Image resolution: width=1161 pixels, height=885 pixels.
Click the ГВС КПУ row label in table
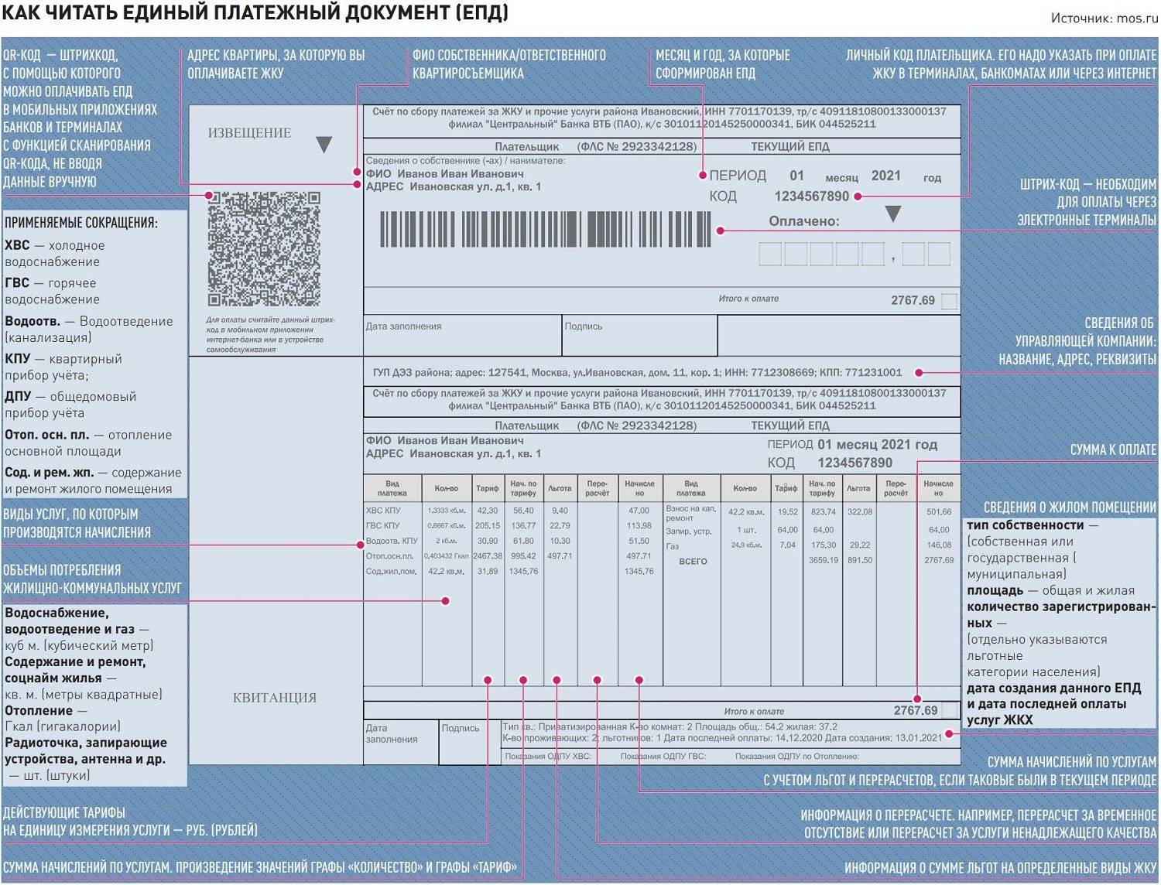point(383,526)
